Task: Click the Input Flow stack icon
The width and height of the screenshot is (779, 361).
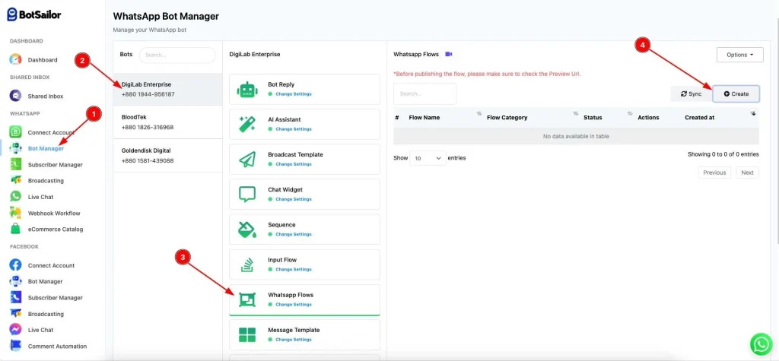Action: (247, 264)
